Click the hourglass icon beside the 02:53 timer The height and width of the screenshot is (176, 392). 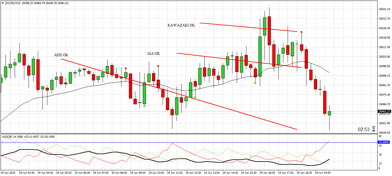pos(373,129)
